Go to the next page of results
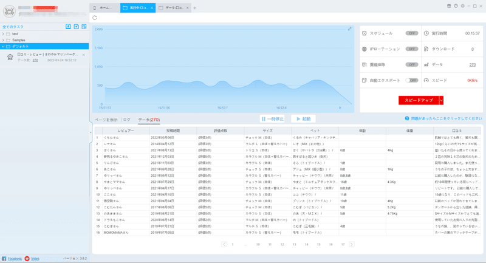Screen dimensions: 486x263 pyautogui.click(x=351, y=244)
